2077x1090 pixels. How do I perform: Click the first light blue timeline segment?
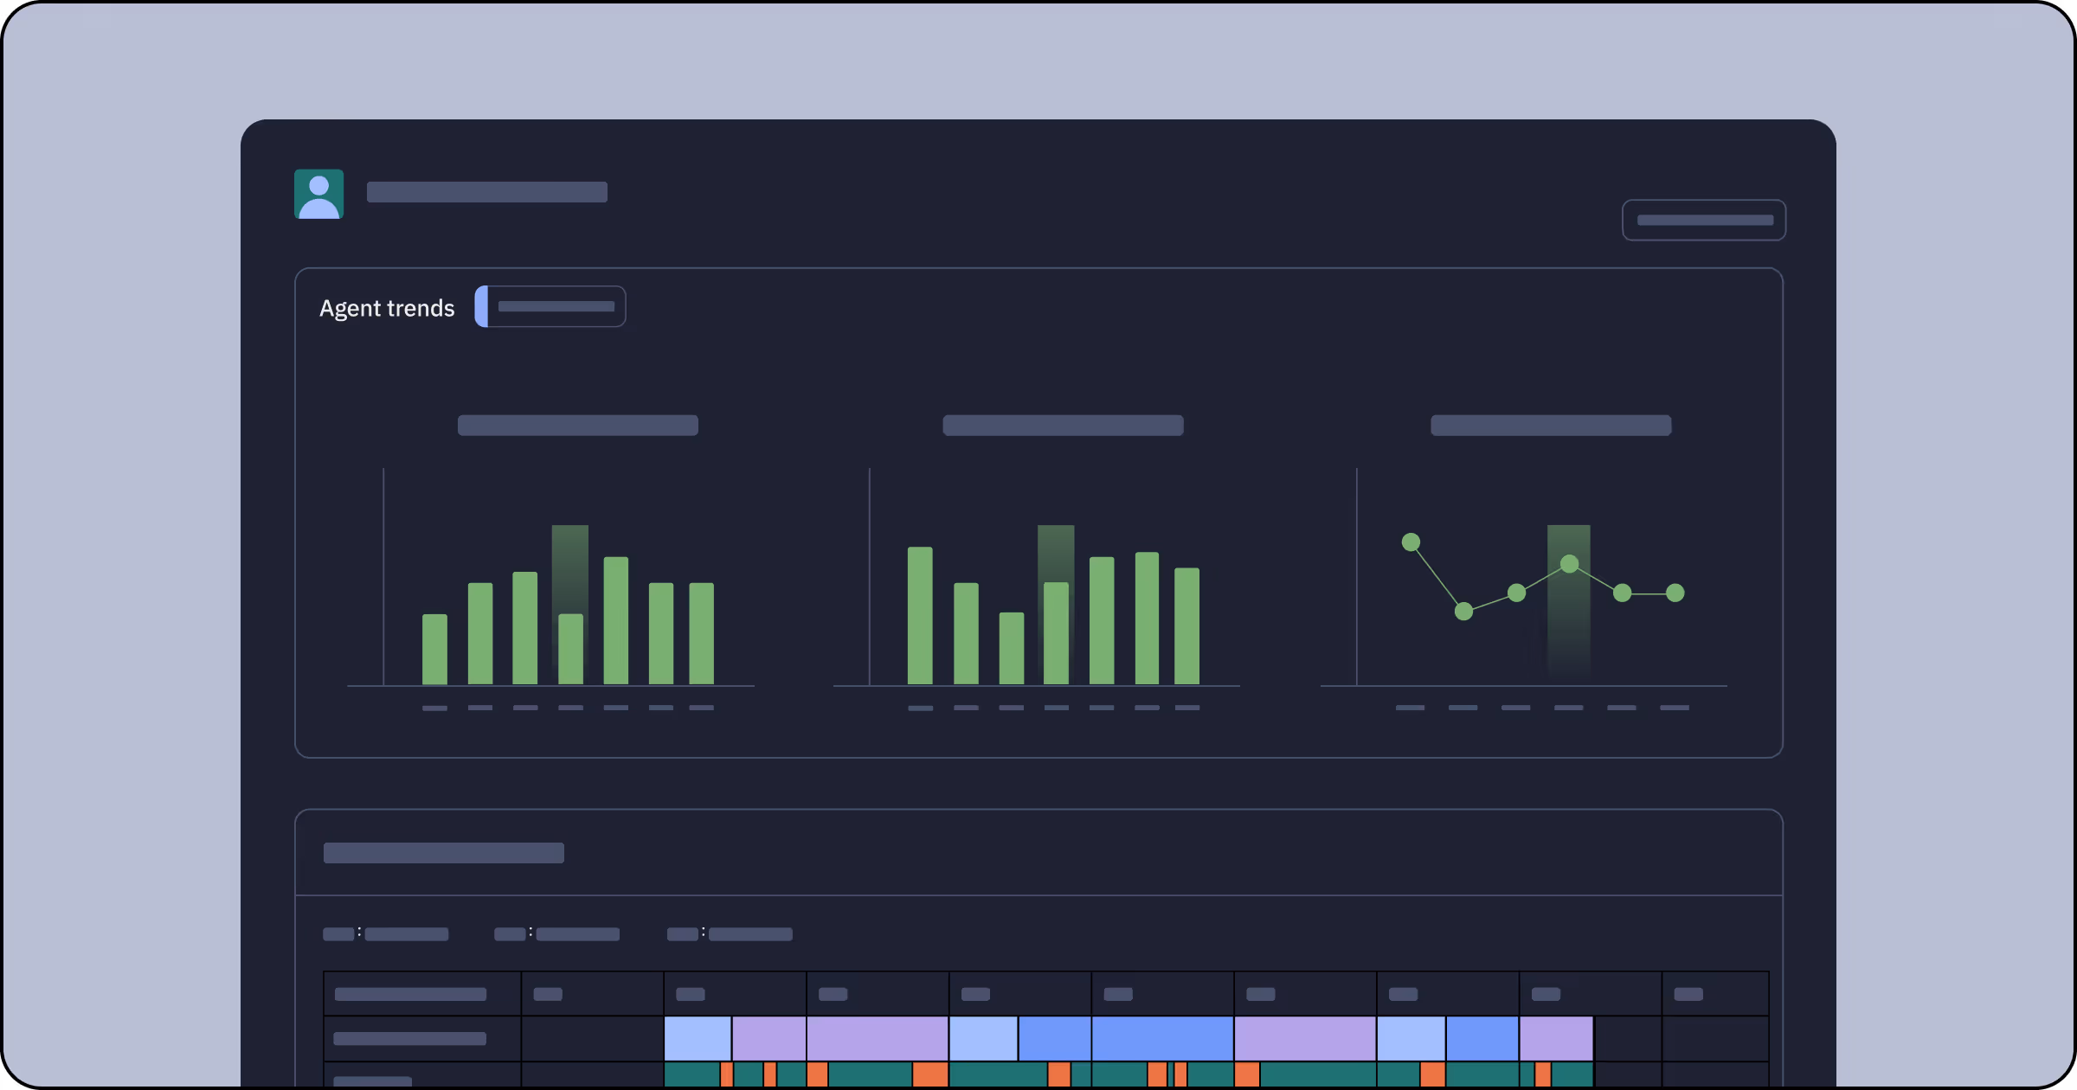coord(698,1038)
